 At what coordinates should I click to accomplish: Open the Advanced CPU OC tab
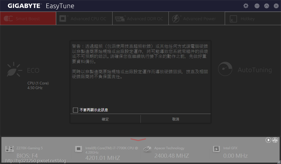click(84, 18)
